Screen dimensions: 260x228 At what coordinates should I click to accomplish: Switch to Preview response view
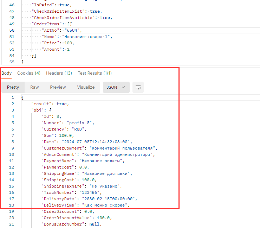(x=58, y=87)
